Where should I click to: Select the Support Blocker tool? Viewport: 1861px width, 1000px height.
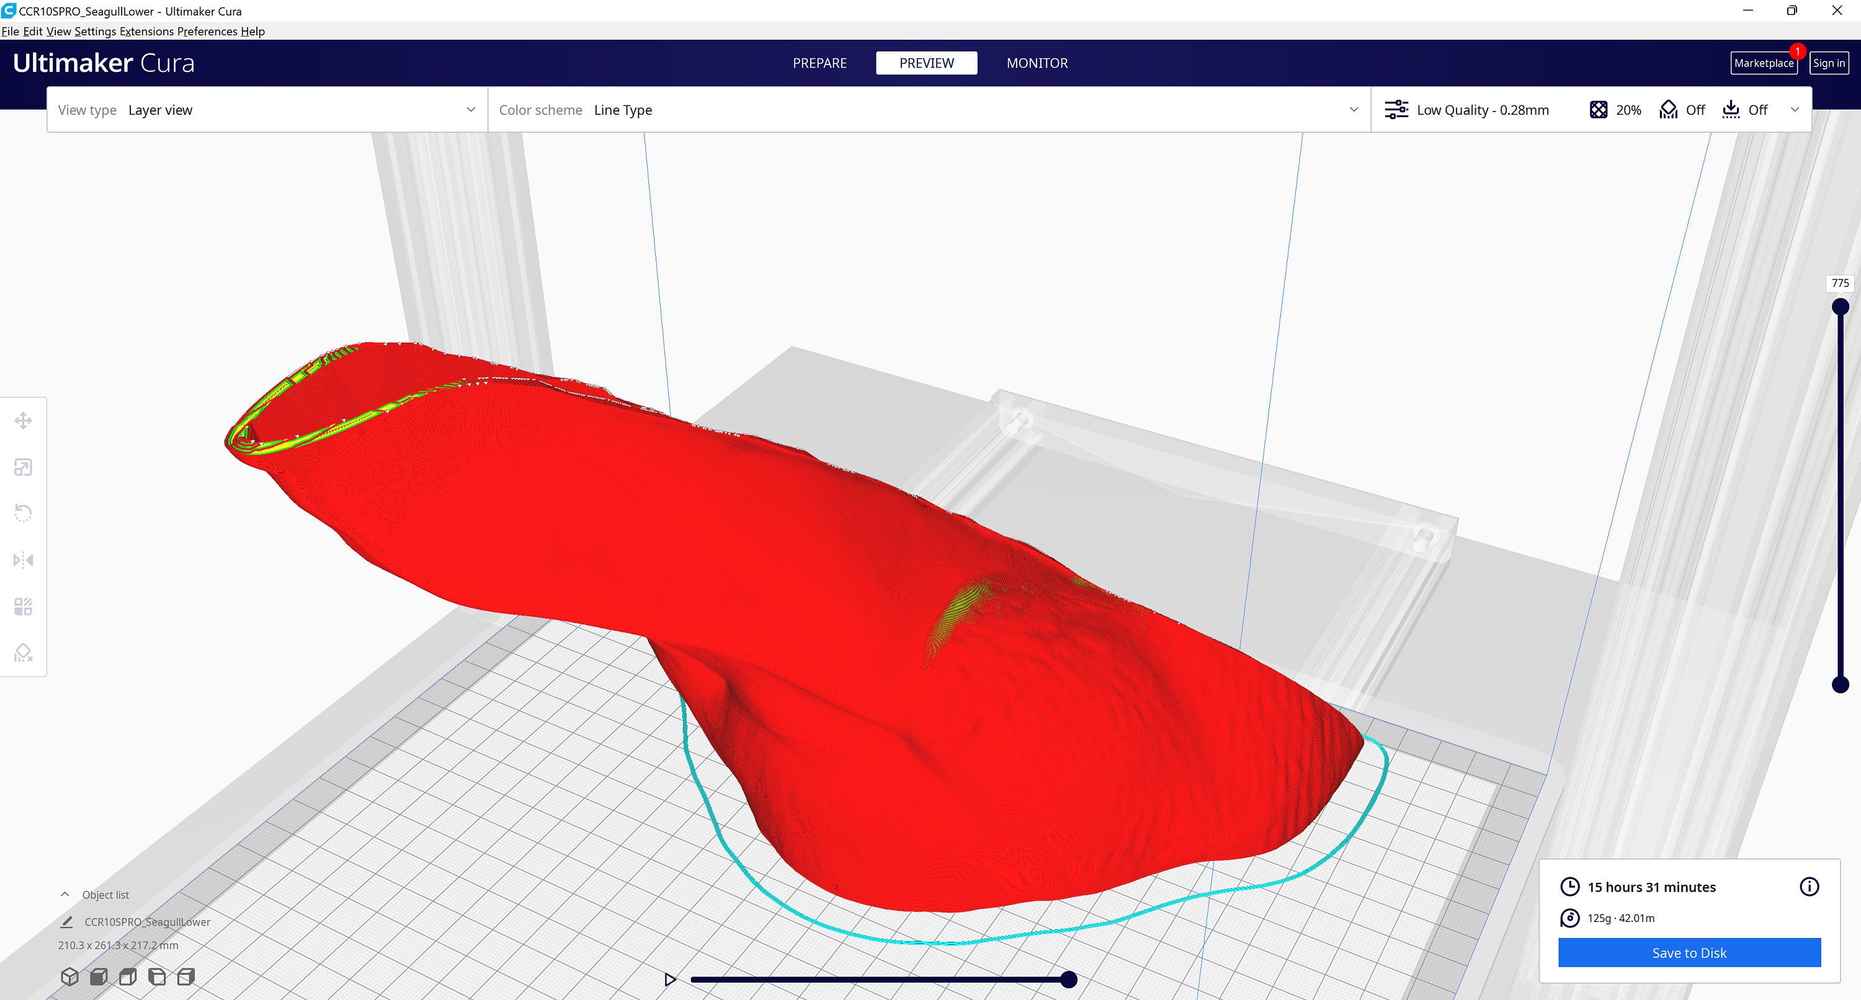pos(23,653)
